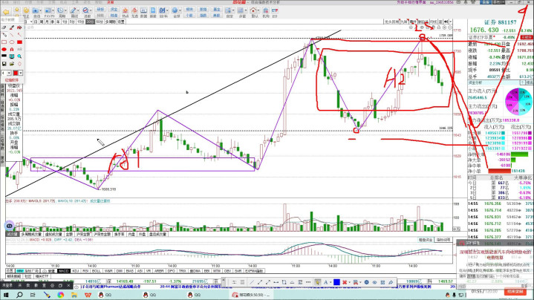
Task: Select the red text 'A' tool
Action: point(12,49)
